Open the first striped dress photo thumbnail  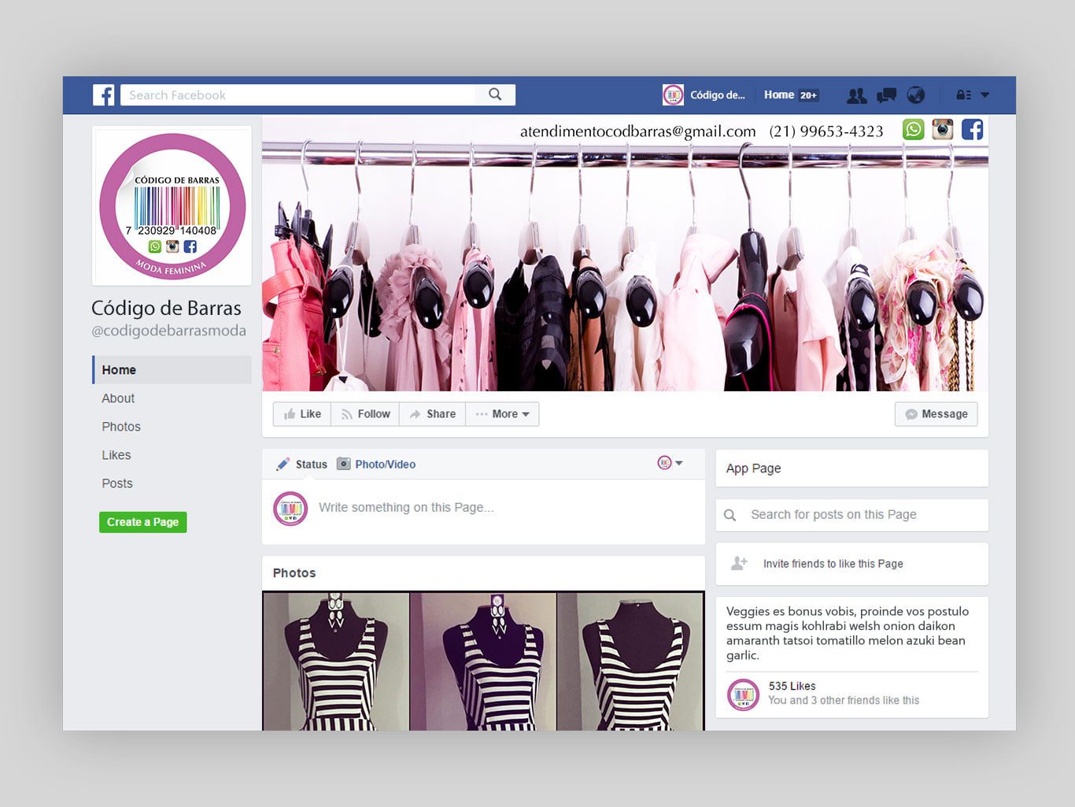point(336,661)
